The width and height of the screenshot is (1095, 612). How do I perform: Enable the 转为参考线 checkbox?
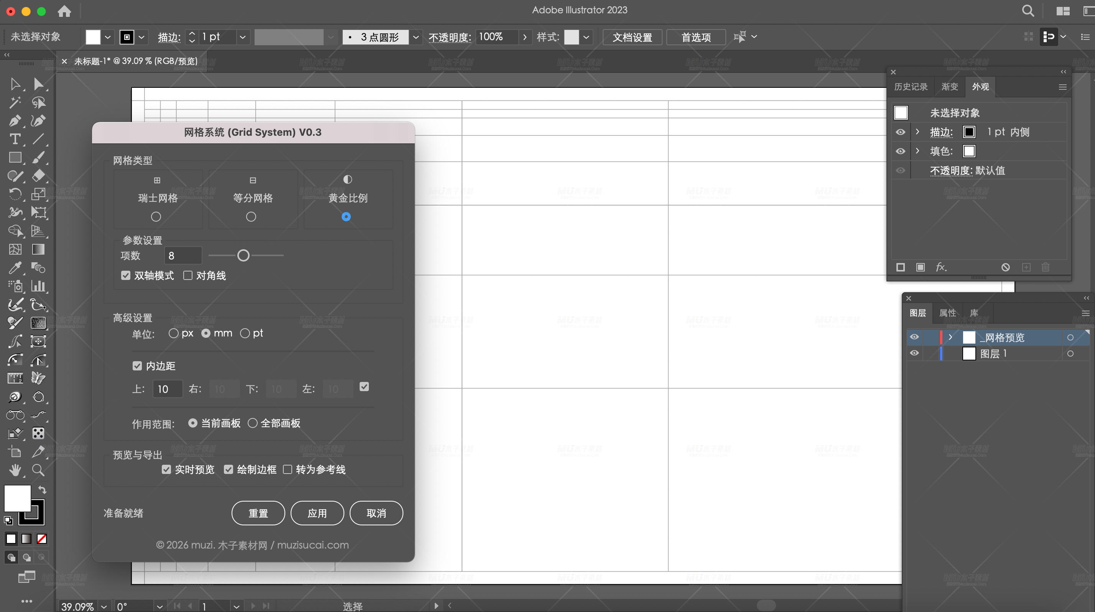[x=287, y=469]
